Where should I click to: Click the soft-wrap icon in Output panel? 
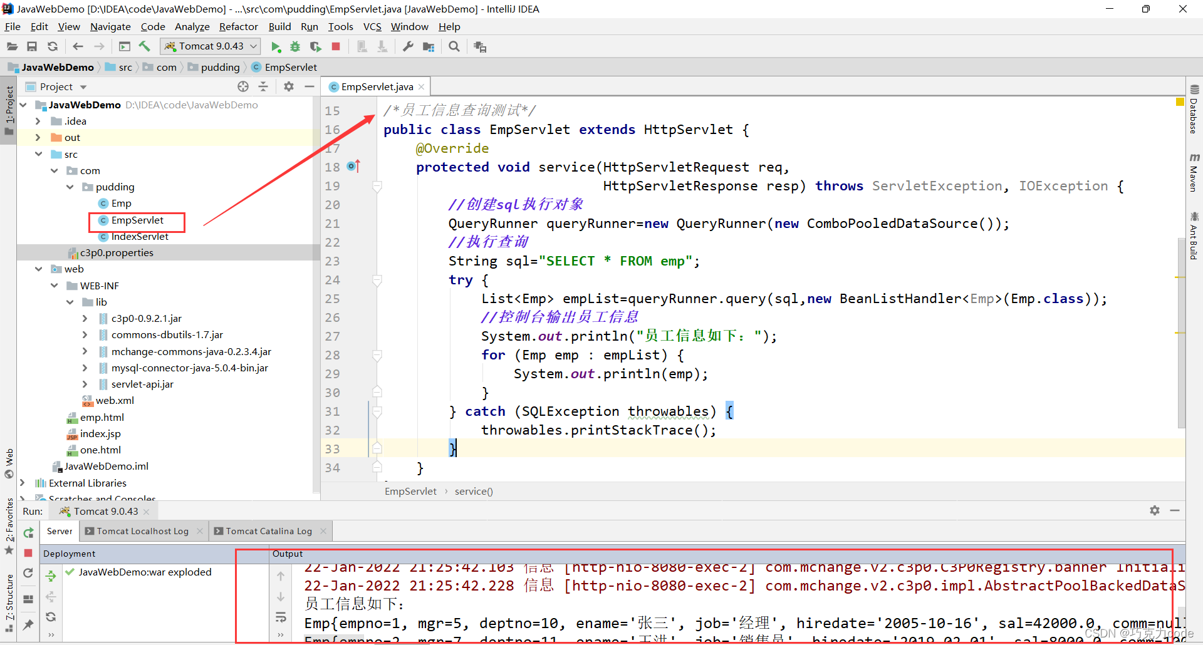(281, 617)
